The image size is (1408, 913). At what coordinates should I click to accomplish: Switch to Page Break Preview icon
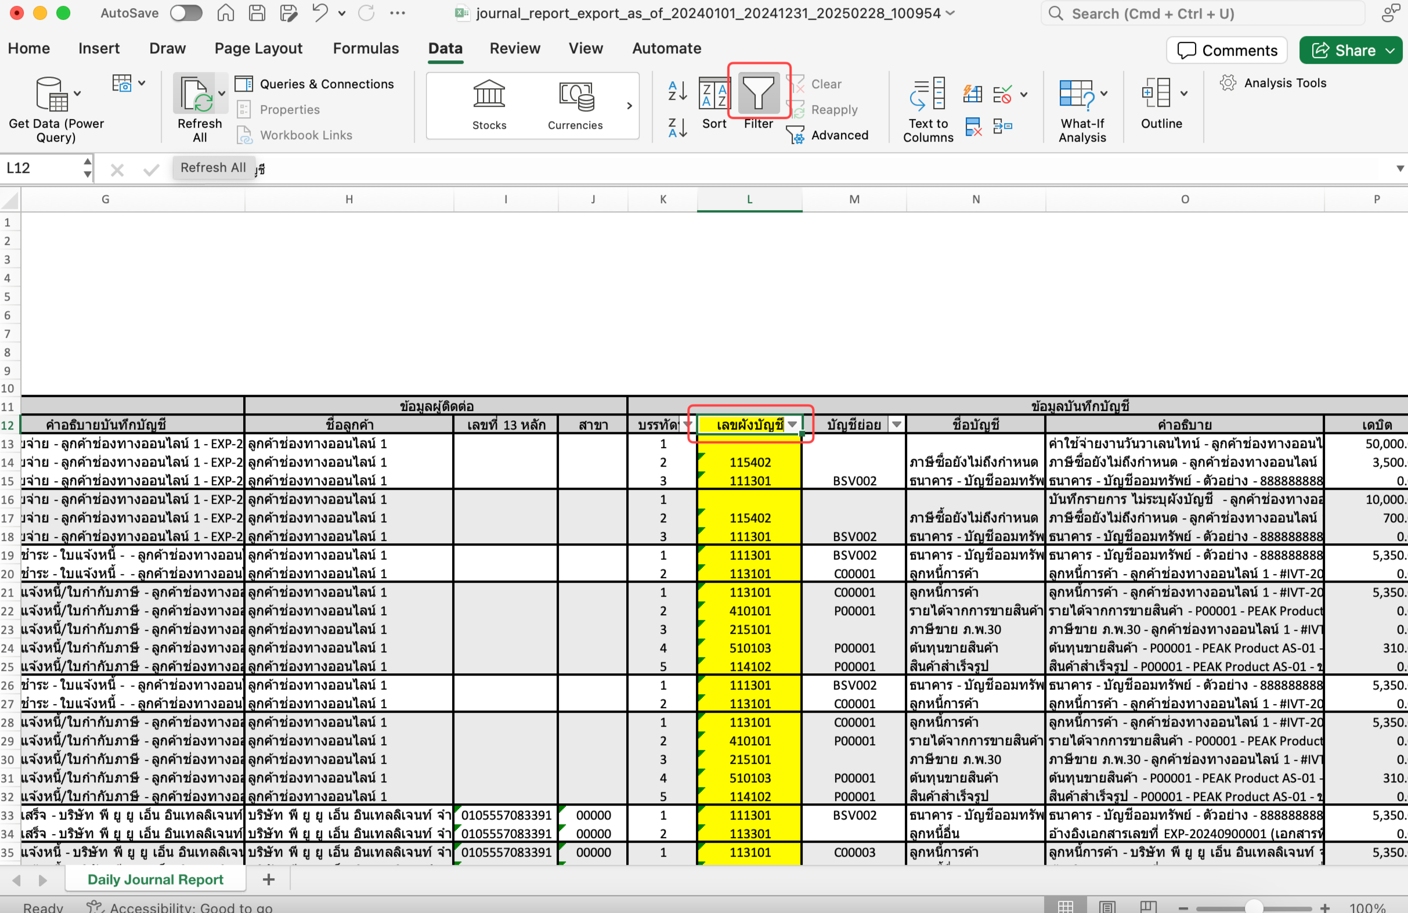1149,906
